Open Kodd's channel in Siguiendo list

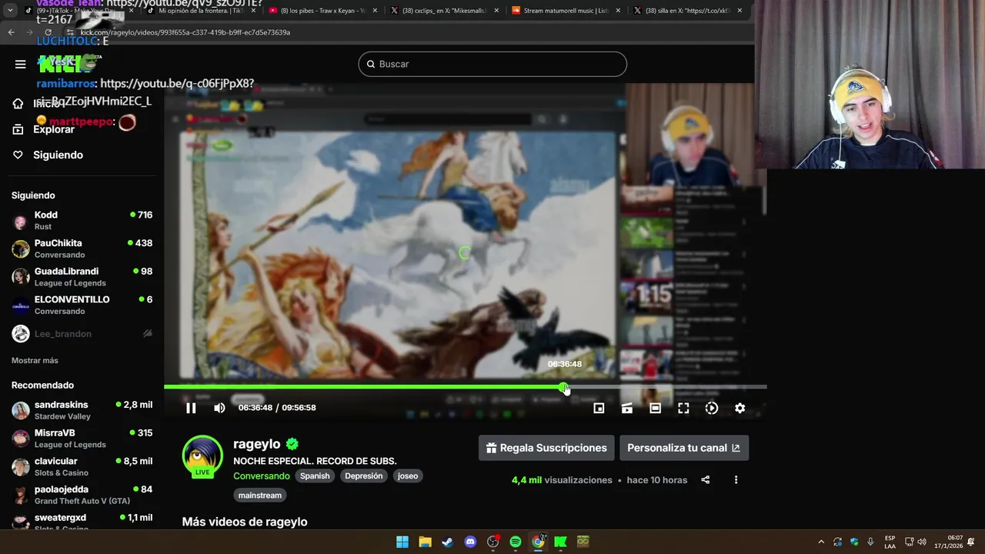coord(82,220)
